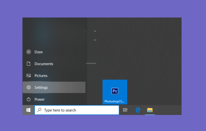Click the Pictures icon

click(x=29, y=76)
